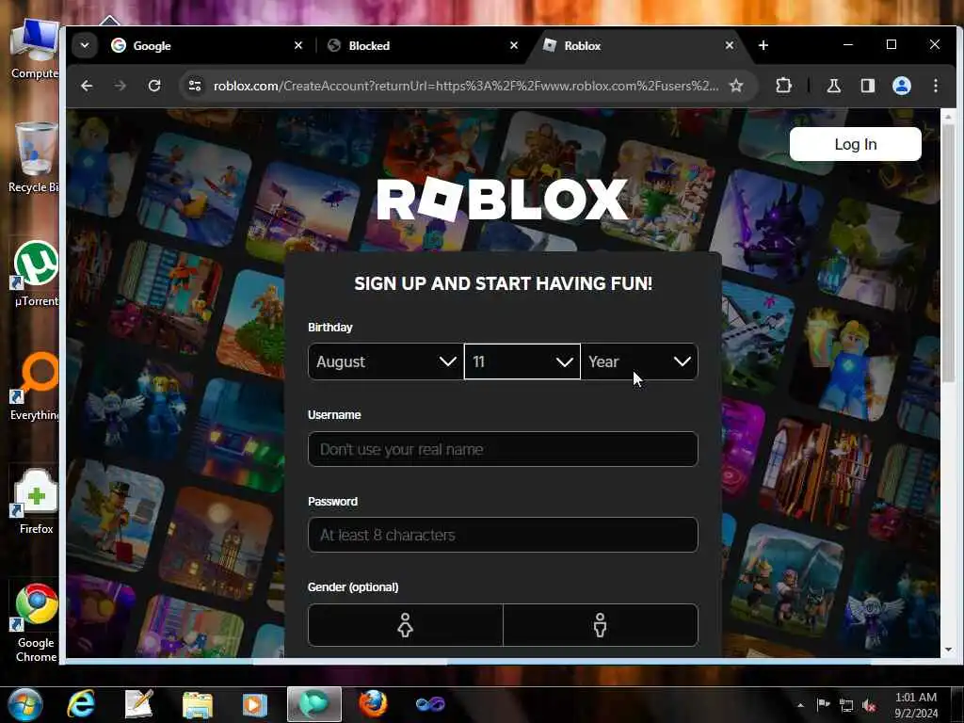Open Chrome three-dot menu
This screenshot has width=964, height=723.
click(935, 86)
